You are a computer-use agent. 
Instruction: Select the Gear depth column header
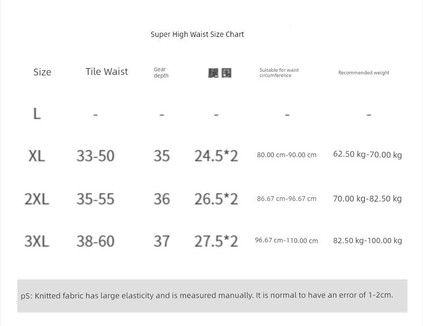[161, 72]
